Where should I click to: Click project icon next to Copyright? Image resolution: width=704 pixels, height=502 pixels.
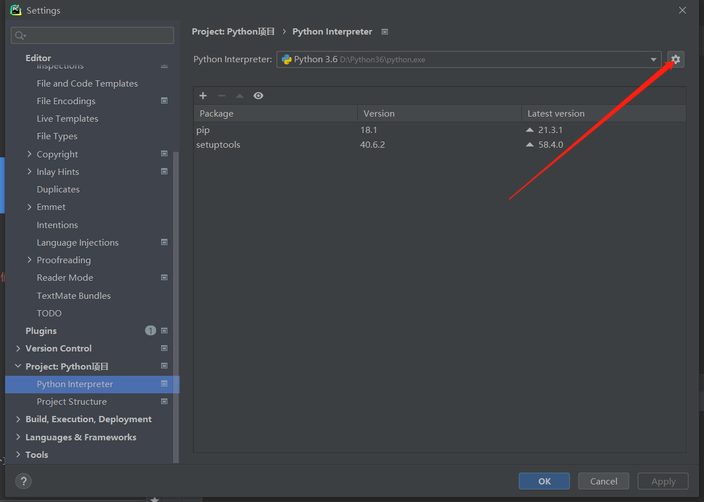(165, 153)
